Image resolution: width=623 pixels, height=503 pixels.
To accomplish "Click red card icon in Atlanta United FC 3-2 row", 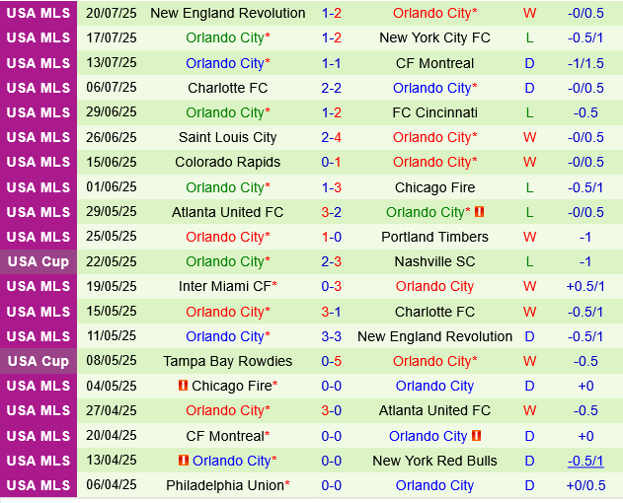I will pos(479,212).
